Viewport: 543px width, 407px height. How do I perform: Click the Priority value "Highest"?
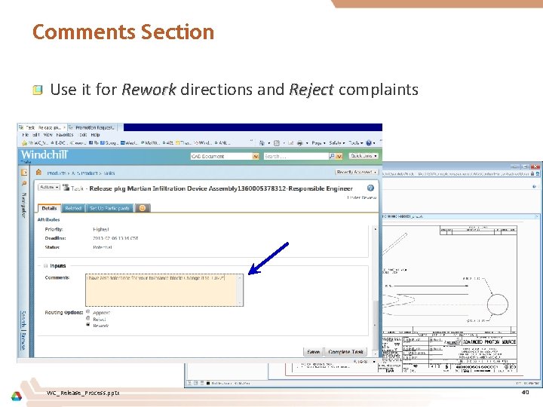coord(101,229)
